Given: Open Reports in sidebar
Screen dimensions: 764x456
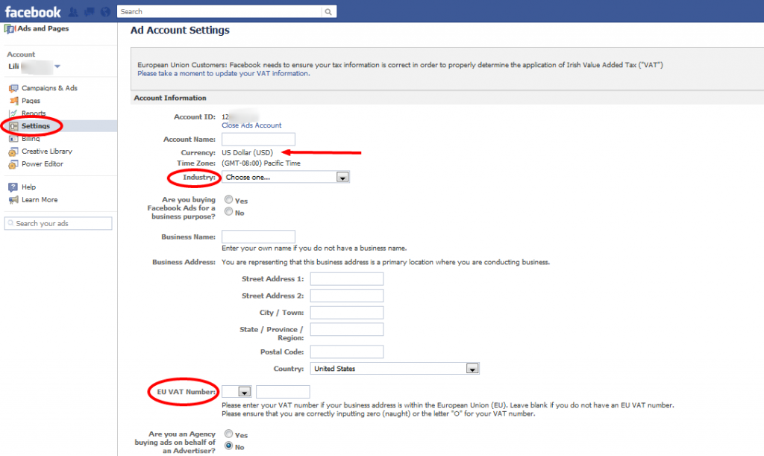Looking at the screenshot, I should (x=34, y=113).
